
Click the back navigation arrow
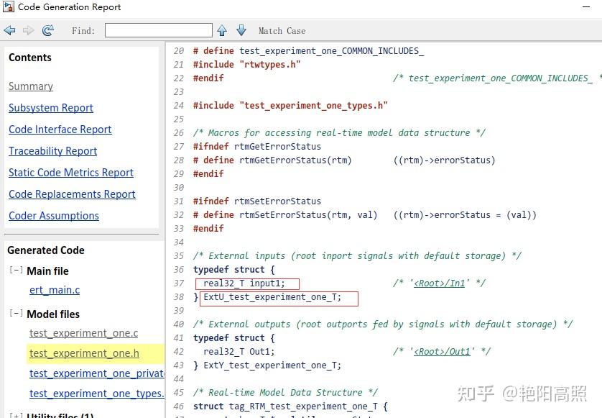tap(9, 30)
